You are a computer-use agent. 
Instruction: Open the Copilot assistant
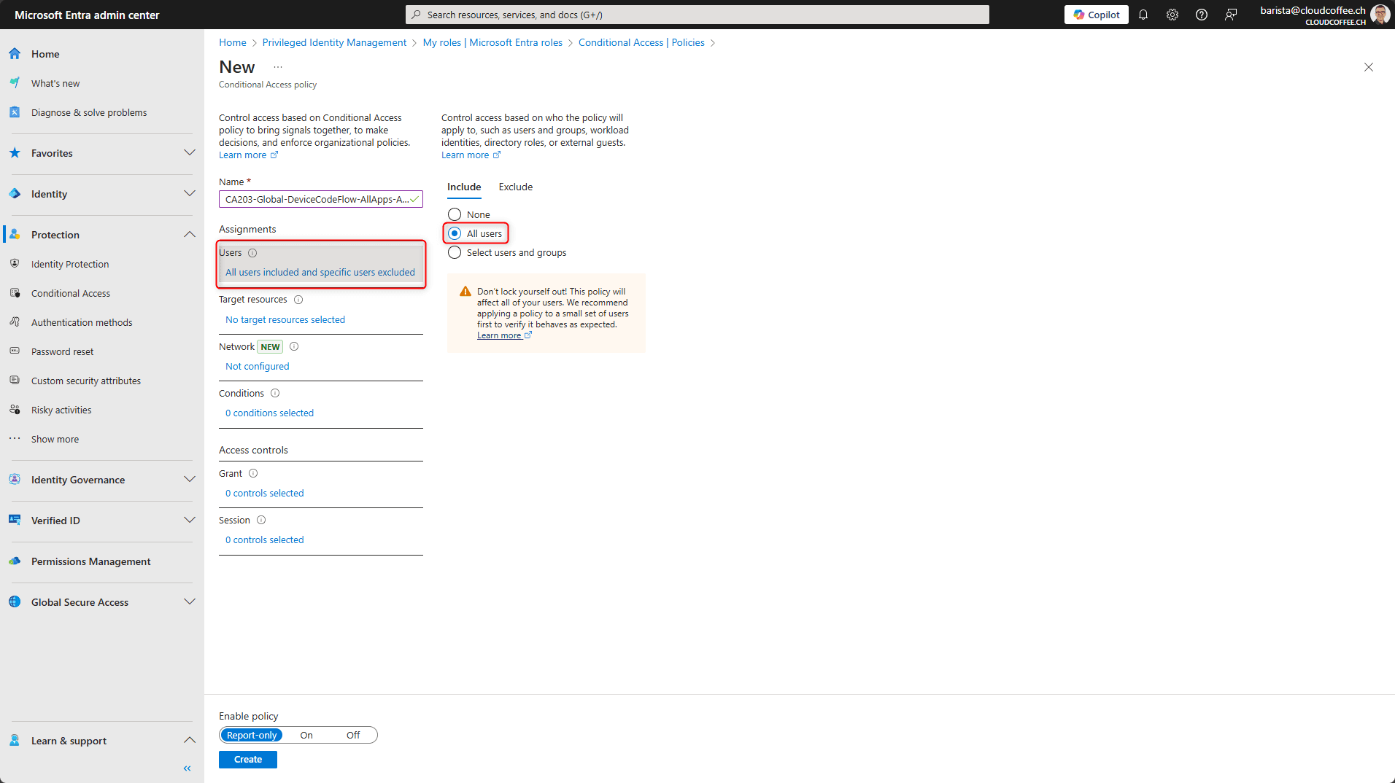click(1096, 15)
